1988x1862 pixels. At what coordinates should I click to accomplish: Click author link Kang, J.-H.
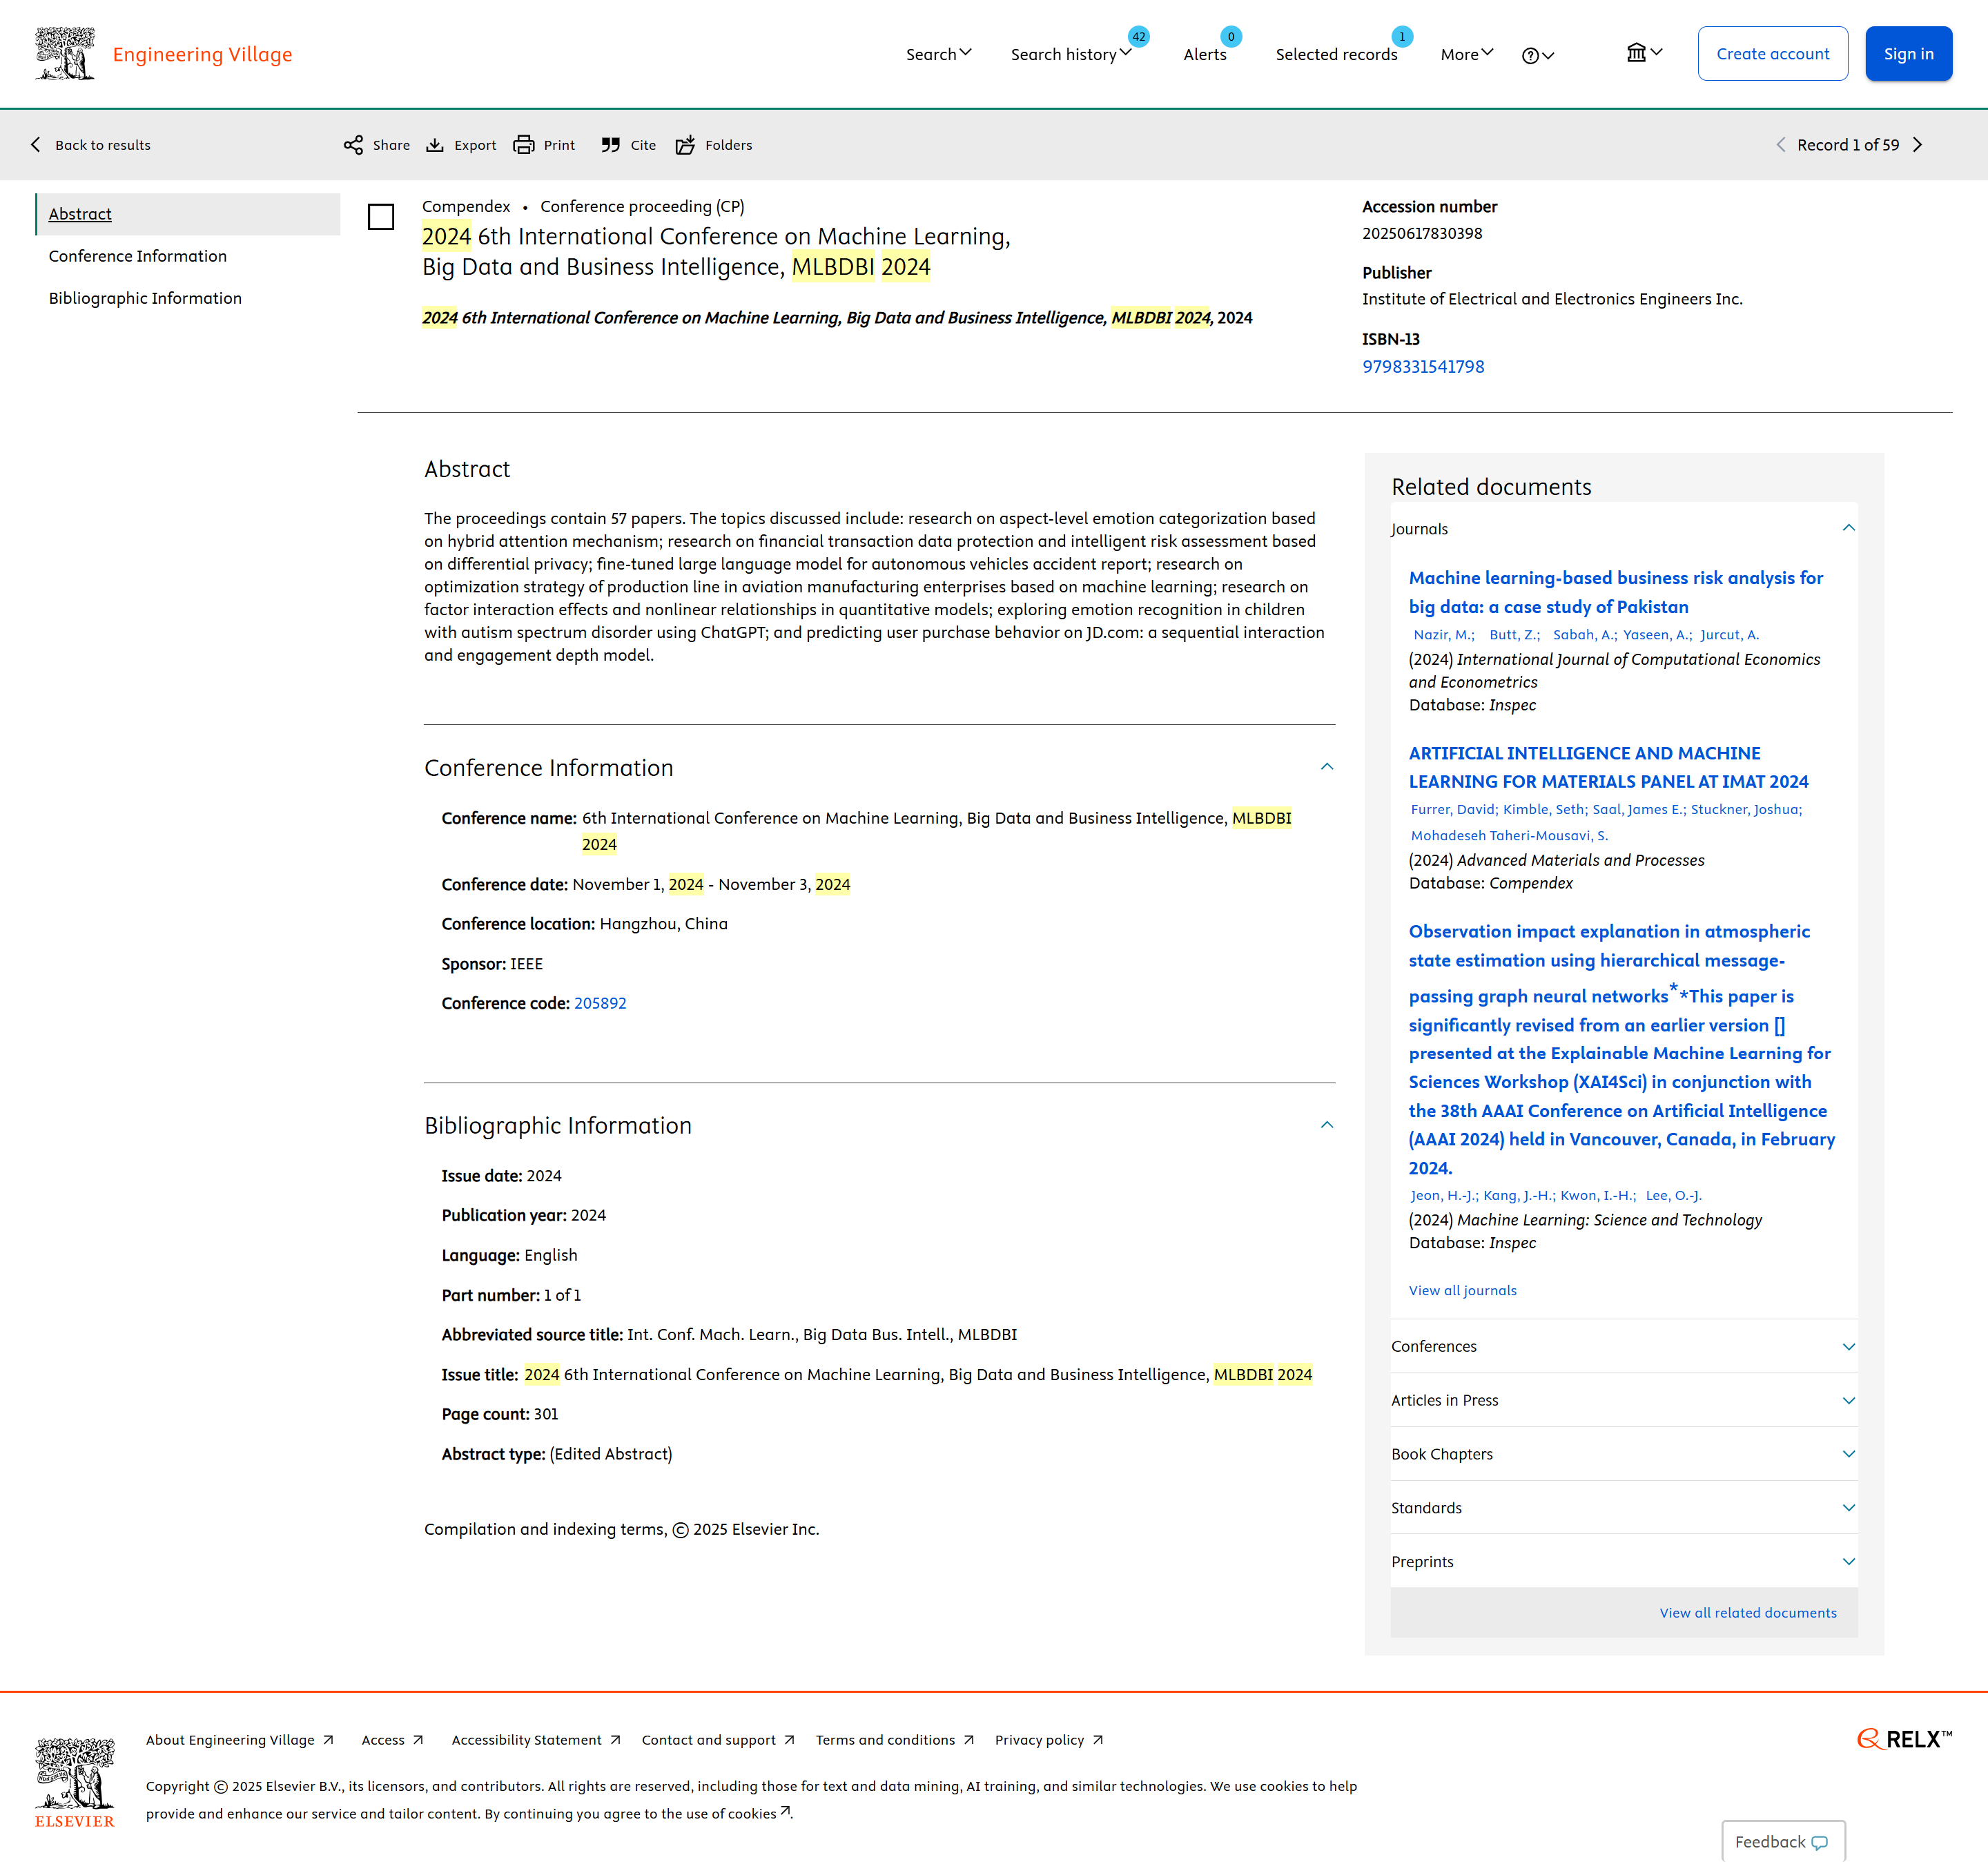[x=1519, y=1195]
